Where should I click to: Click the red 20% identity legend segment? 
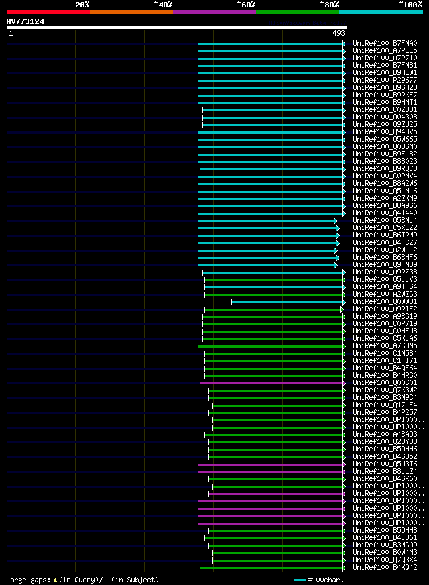coord(48,12)
